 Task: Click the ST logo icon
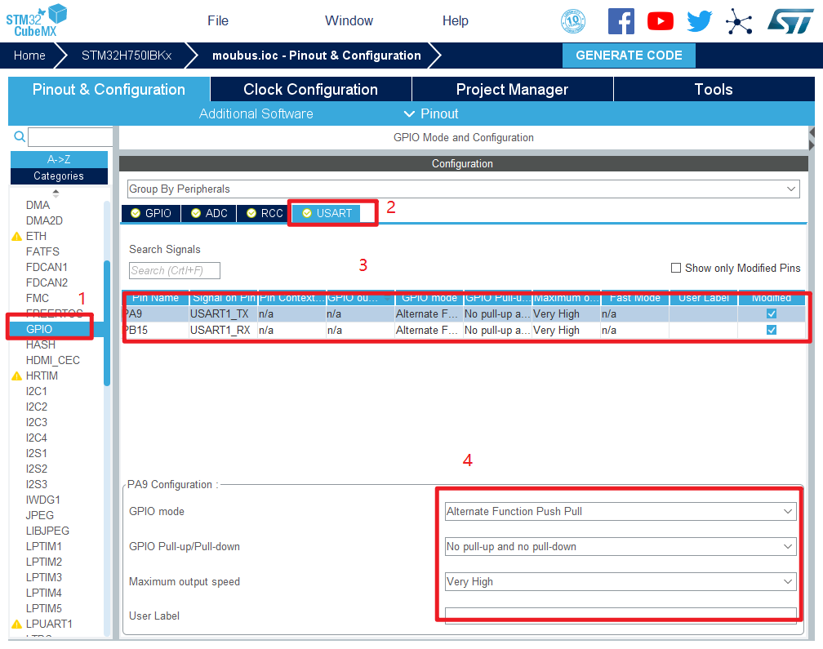click(x=790, y=21)
